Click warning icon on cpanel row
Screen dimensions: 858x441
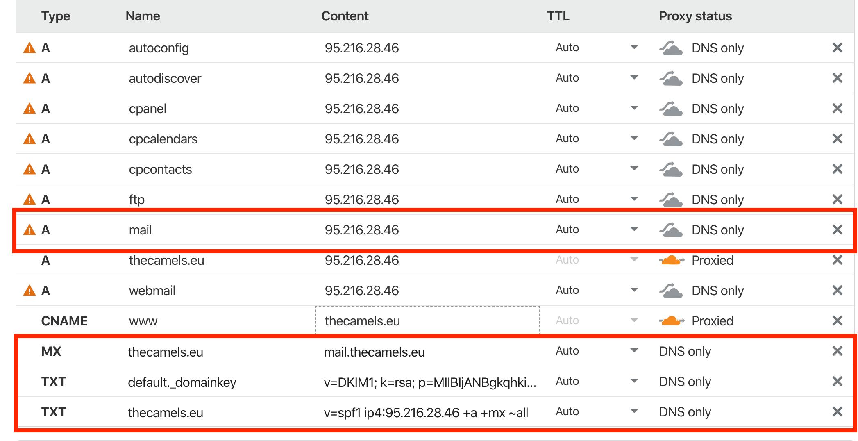[30, 109]
